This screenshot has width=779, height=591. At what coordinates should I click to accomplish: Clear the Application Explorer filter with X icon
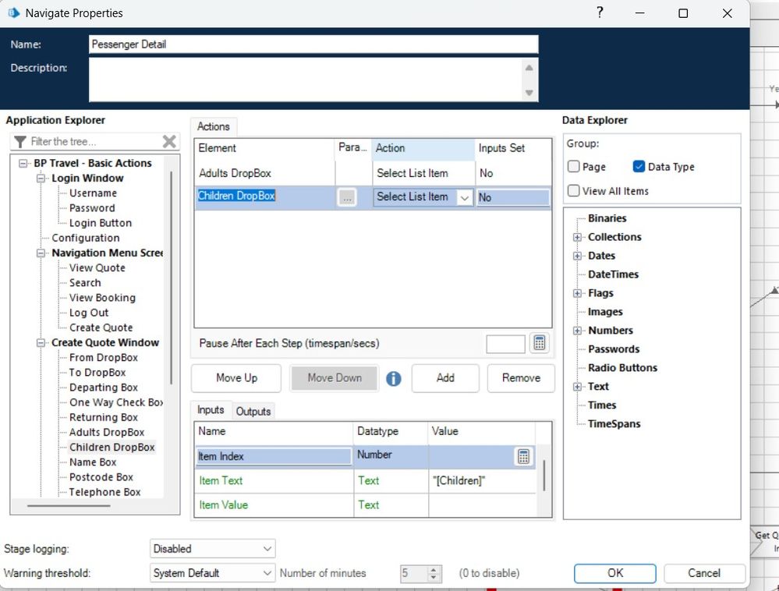(169, 141)
